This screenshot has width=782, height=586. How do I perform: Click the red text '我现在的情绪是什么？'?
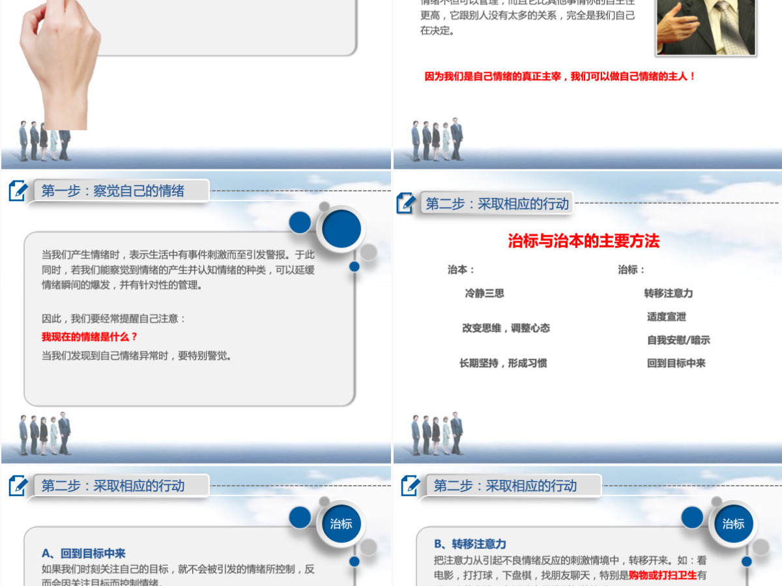90,337
